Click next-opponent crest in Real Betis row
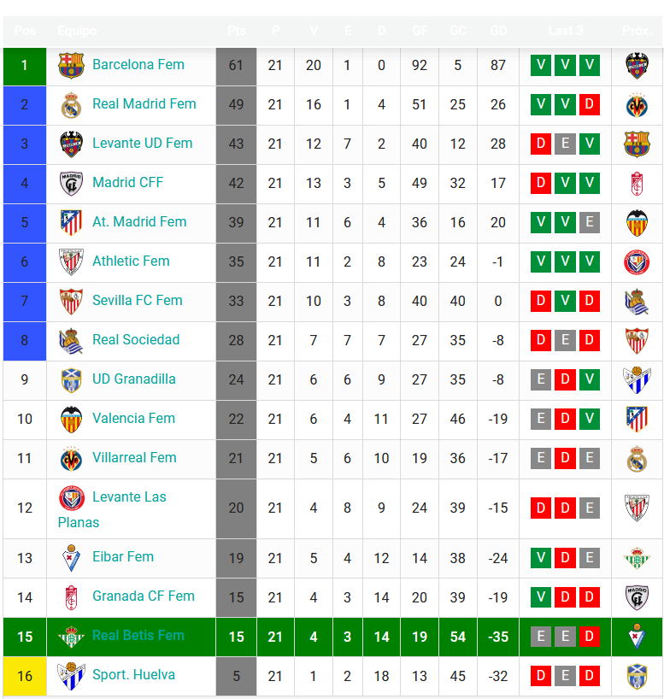 [637, 637]
